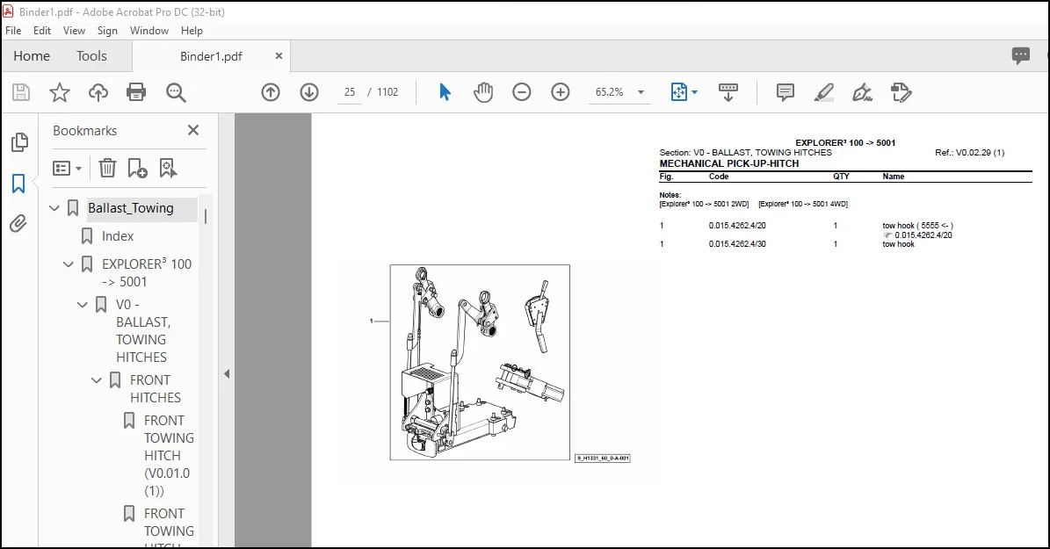Click the Save file icon
This screenshot has height=549, width=1050.
[21, 92]
